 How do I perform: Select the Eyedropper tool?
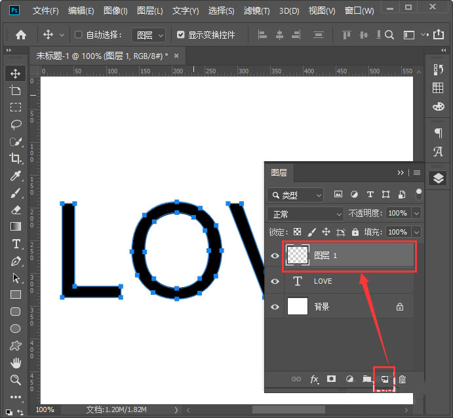(16, 176)
